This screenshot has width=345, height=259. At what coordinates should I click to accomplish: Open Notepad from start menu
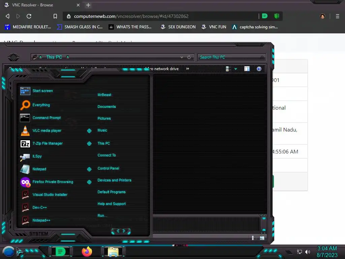click(x=33, y=169)
